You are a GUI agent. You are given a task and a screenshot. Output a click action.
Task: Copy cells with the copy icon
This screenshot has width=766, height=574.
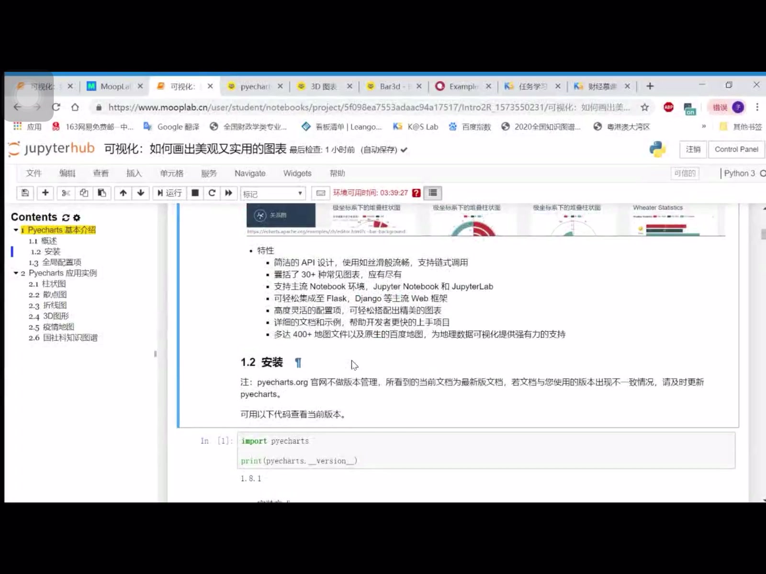pos(84,193)
